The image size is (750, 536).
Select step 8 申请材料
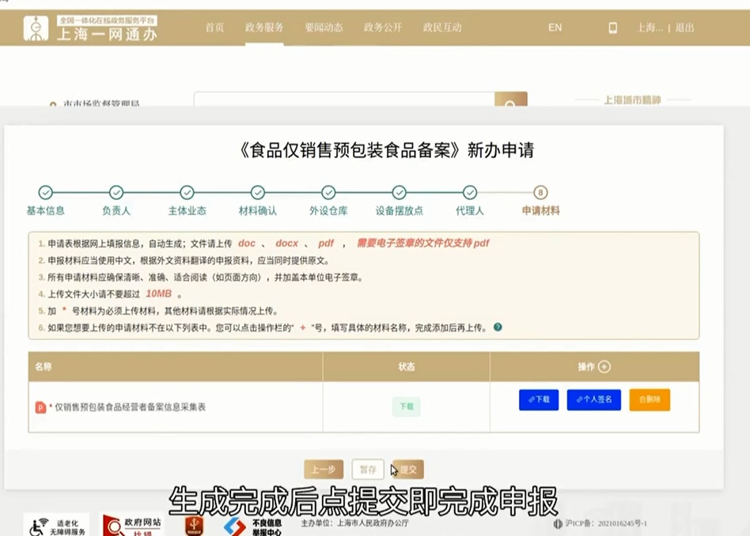[x=540, y=193]
